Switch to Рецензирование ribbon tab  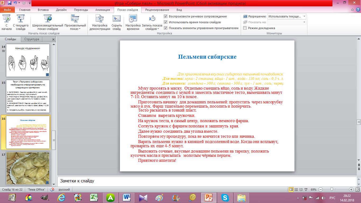coord(157,10)
